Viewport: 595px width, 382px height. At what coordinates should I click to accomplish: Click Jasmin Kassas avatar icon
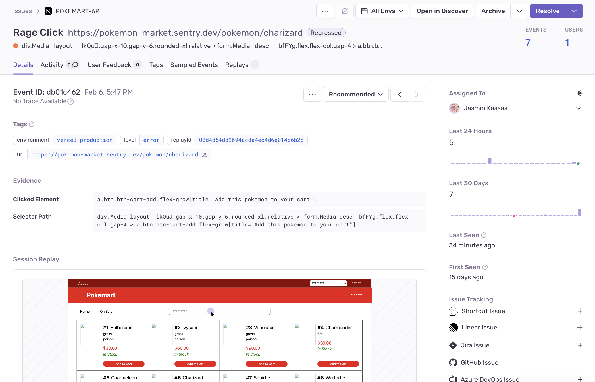coord(454,108)
